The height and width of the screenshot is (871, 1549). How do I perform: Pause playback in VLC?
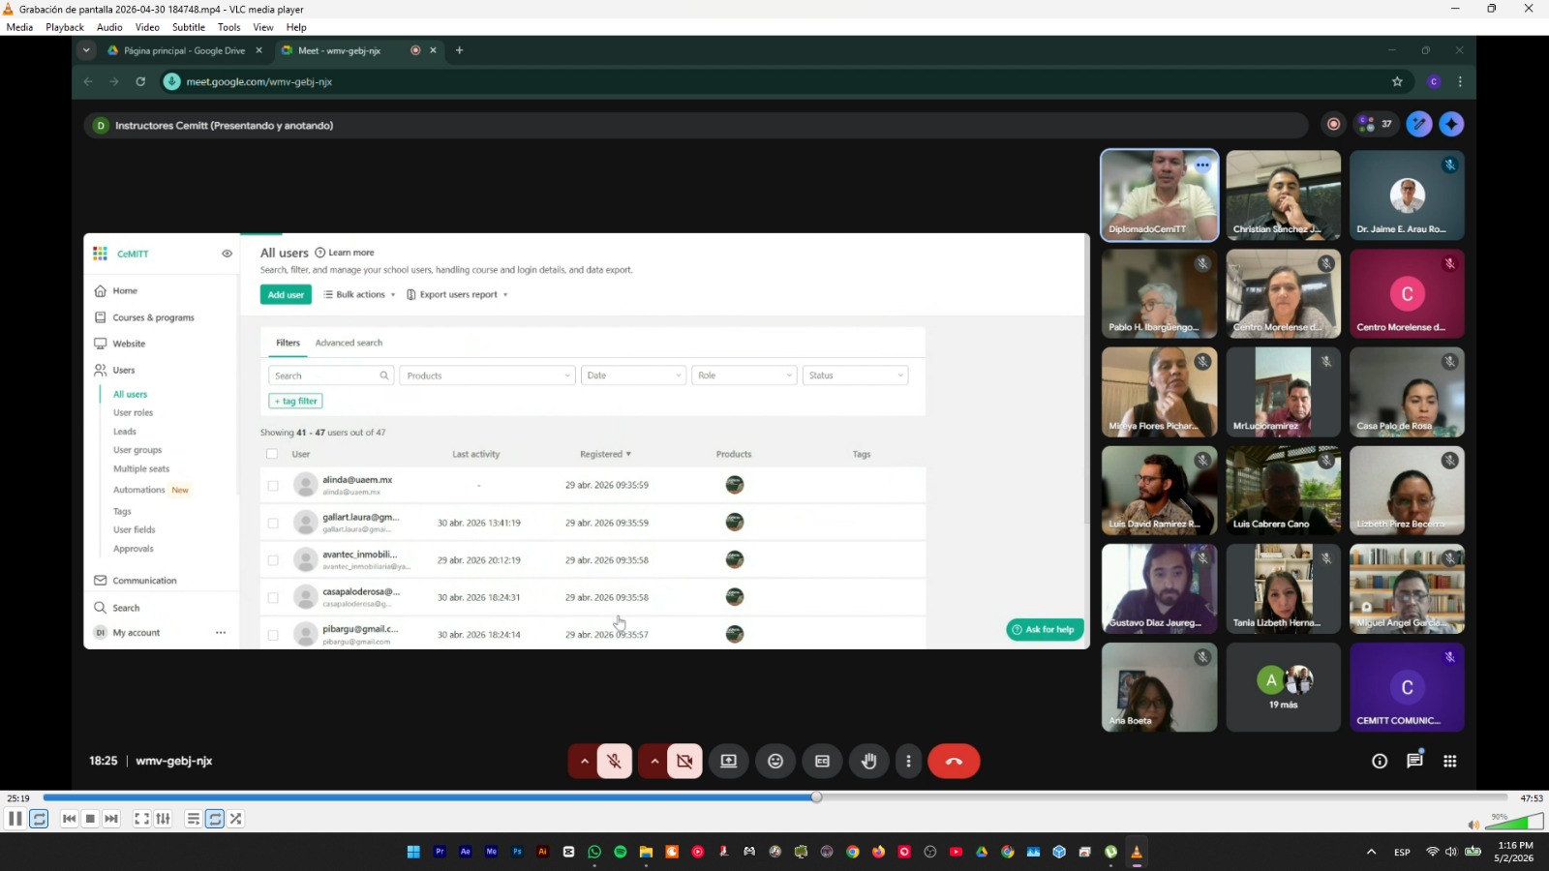pyautogui.click(x=15, y=819)
